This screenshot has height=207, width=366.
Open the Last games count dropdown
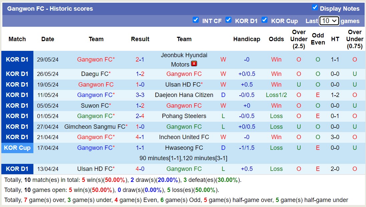(329, 21)
